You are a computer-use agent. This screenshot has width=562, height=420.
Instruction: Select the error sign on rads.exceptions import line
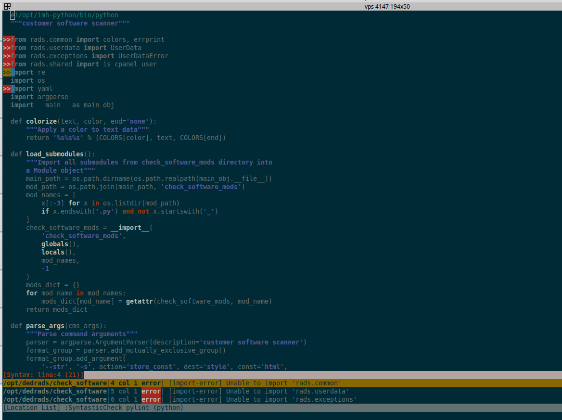[6, 56]
